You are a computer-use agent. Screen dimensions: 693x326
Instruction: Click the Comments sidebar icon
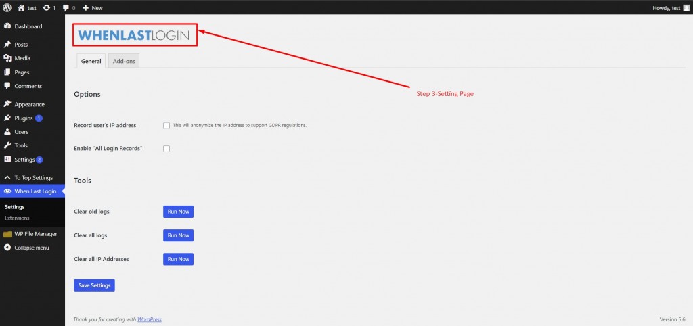coord(7,86)
